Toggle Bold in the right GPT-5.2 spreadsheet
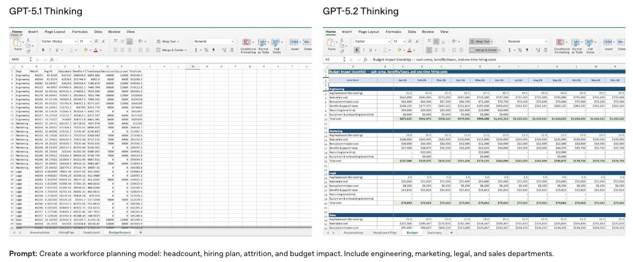Viewport: 633px width, 262px height. [x=357, y=50]
